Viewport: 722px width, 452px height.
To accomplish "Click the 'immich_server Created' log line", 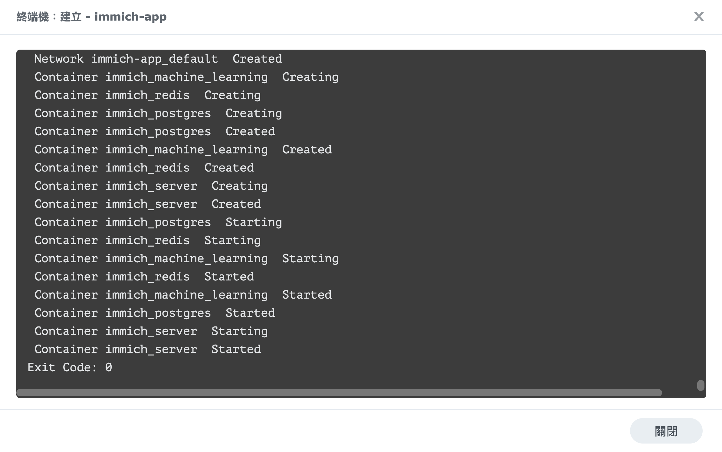I will point(148,204).
